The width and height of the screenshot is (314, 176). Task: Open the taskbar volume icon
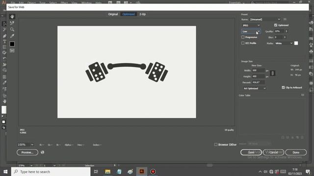(265, 172)
